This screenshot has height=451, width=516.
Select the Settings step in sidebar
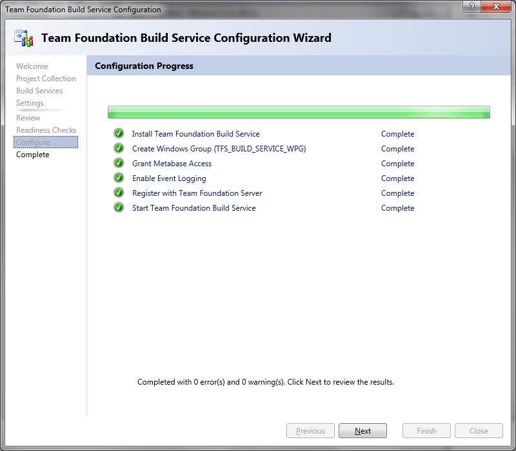30,103
